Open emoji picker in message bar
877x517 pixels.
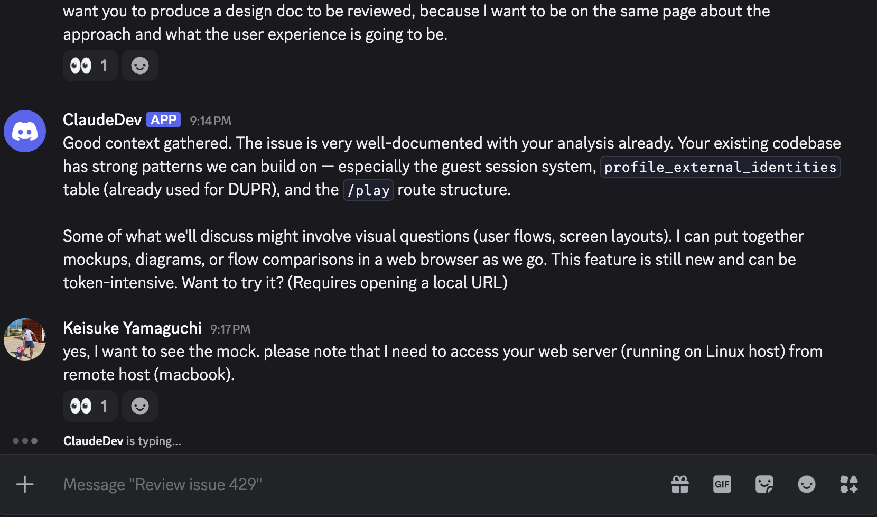(806, 484)
